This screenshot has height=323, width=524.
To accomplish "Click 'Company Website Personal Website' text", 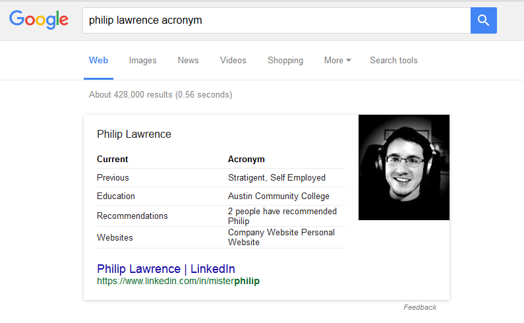I will (x=281, y=237).
